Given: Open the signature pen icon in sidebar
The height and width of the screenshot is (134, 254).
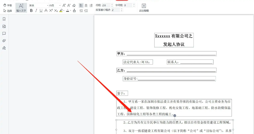Looking at the screenshot, I should 4,48.
